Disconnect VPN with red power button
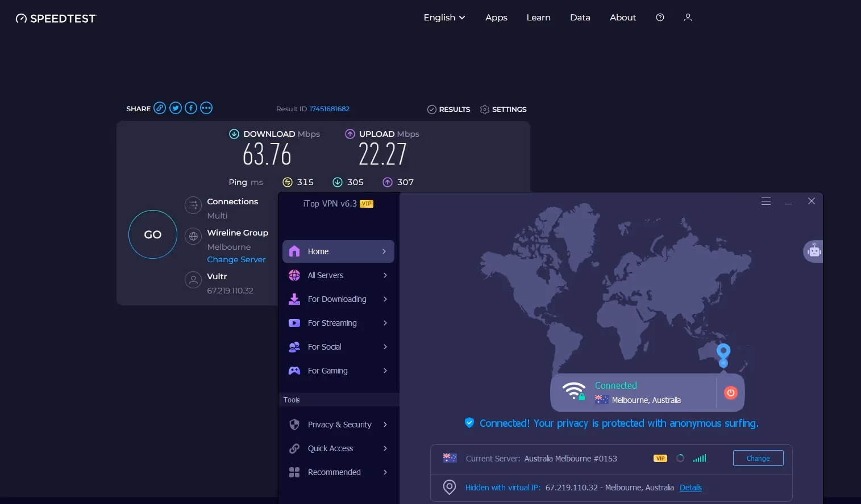This screenshot has height=504, width=861. tap(731, 392)
